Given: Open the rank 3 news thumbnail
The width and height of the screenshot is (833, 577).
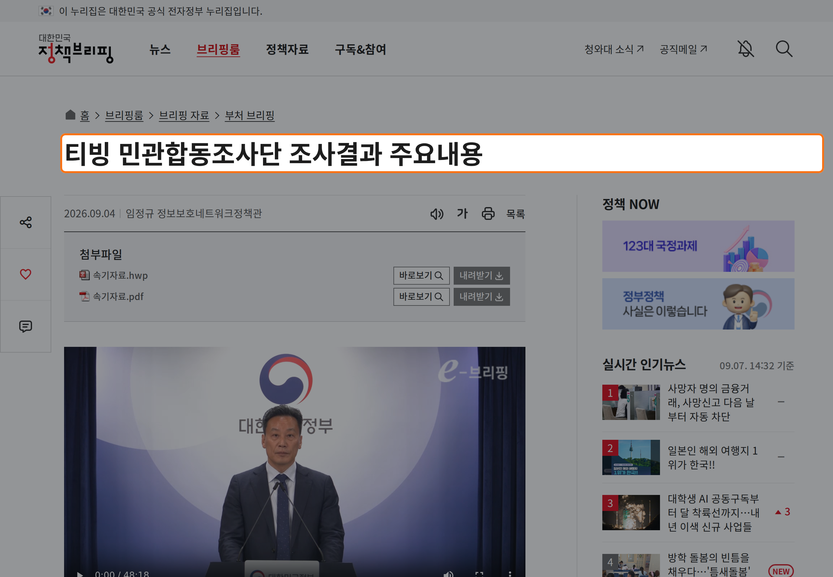Looking at the screenshot, I should click(x=631, y=513).
